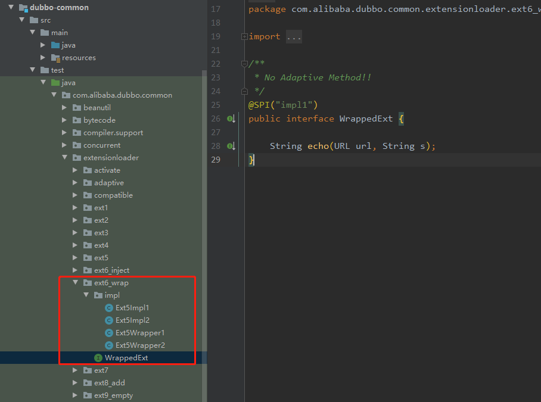Click the project tree vertical scrollbar
The image size is (541, 402).
204,235
